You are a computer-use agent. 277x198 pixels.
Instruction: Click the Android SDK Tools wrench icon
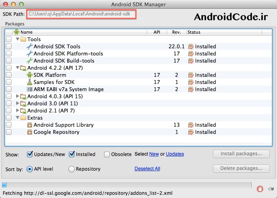tap(30, 47)
